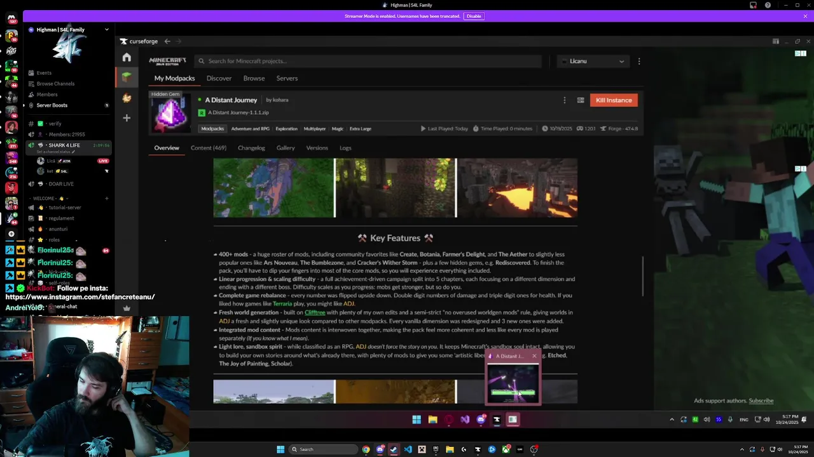Open Browse Channels in Discord
This screenshot has width=814, height=457.
tap(55, 84)
